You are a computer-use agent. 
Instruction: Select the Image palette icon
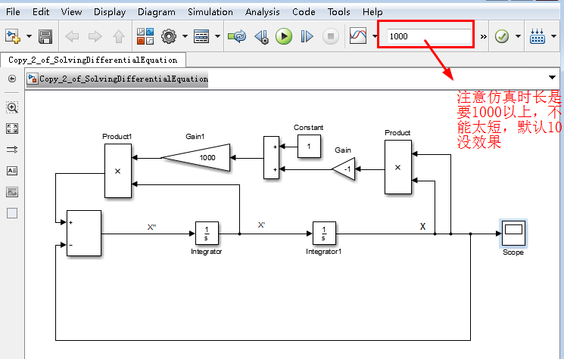pyautogui.click(x=12, y=192)
